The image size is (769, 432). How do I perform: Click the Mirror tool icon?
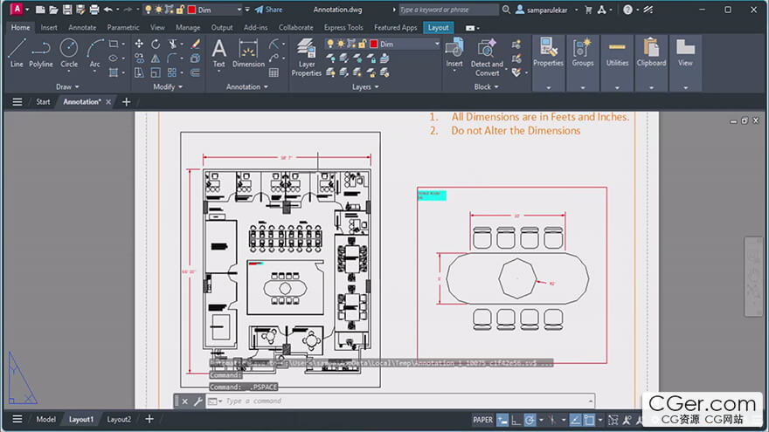[156, 58]
